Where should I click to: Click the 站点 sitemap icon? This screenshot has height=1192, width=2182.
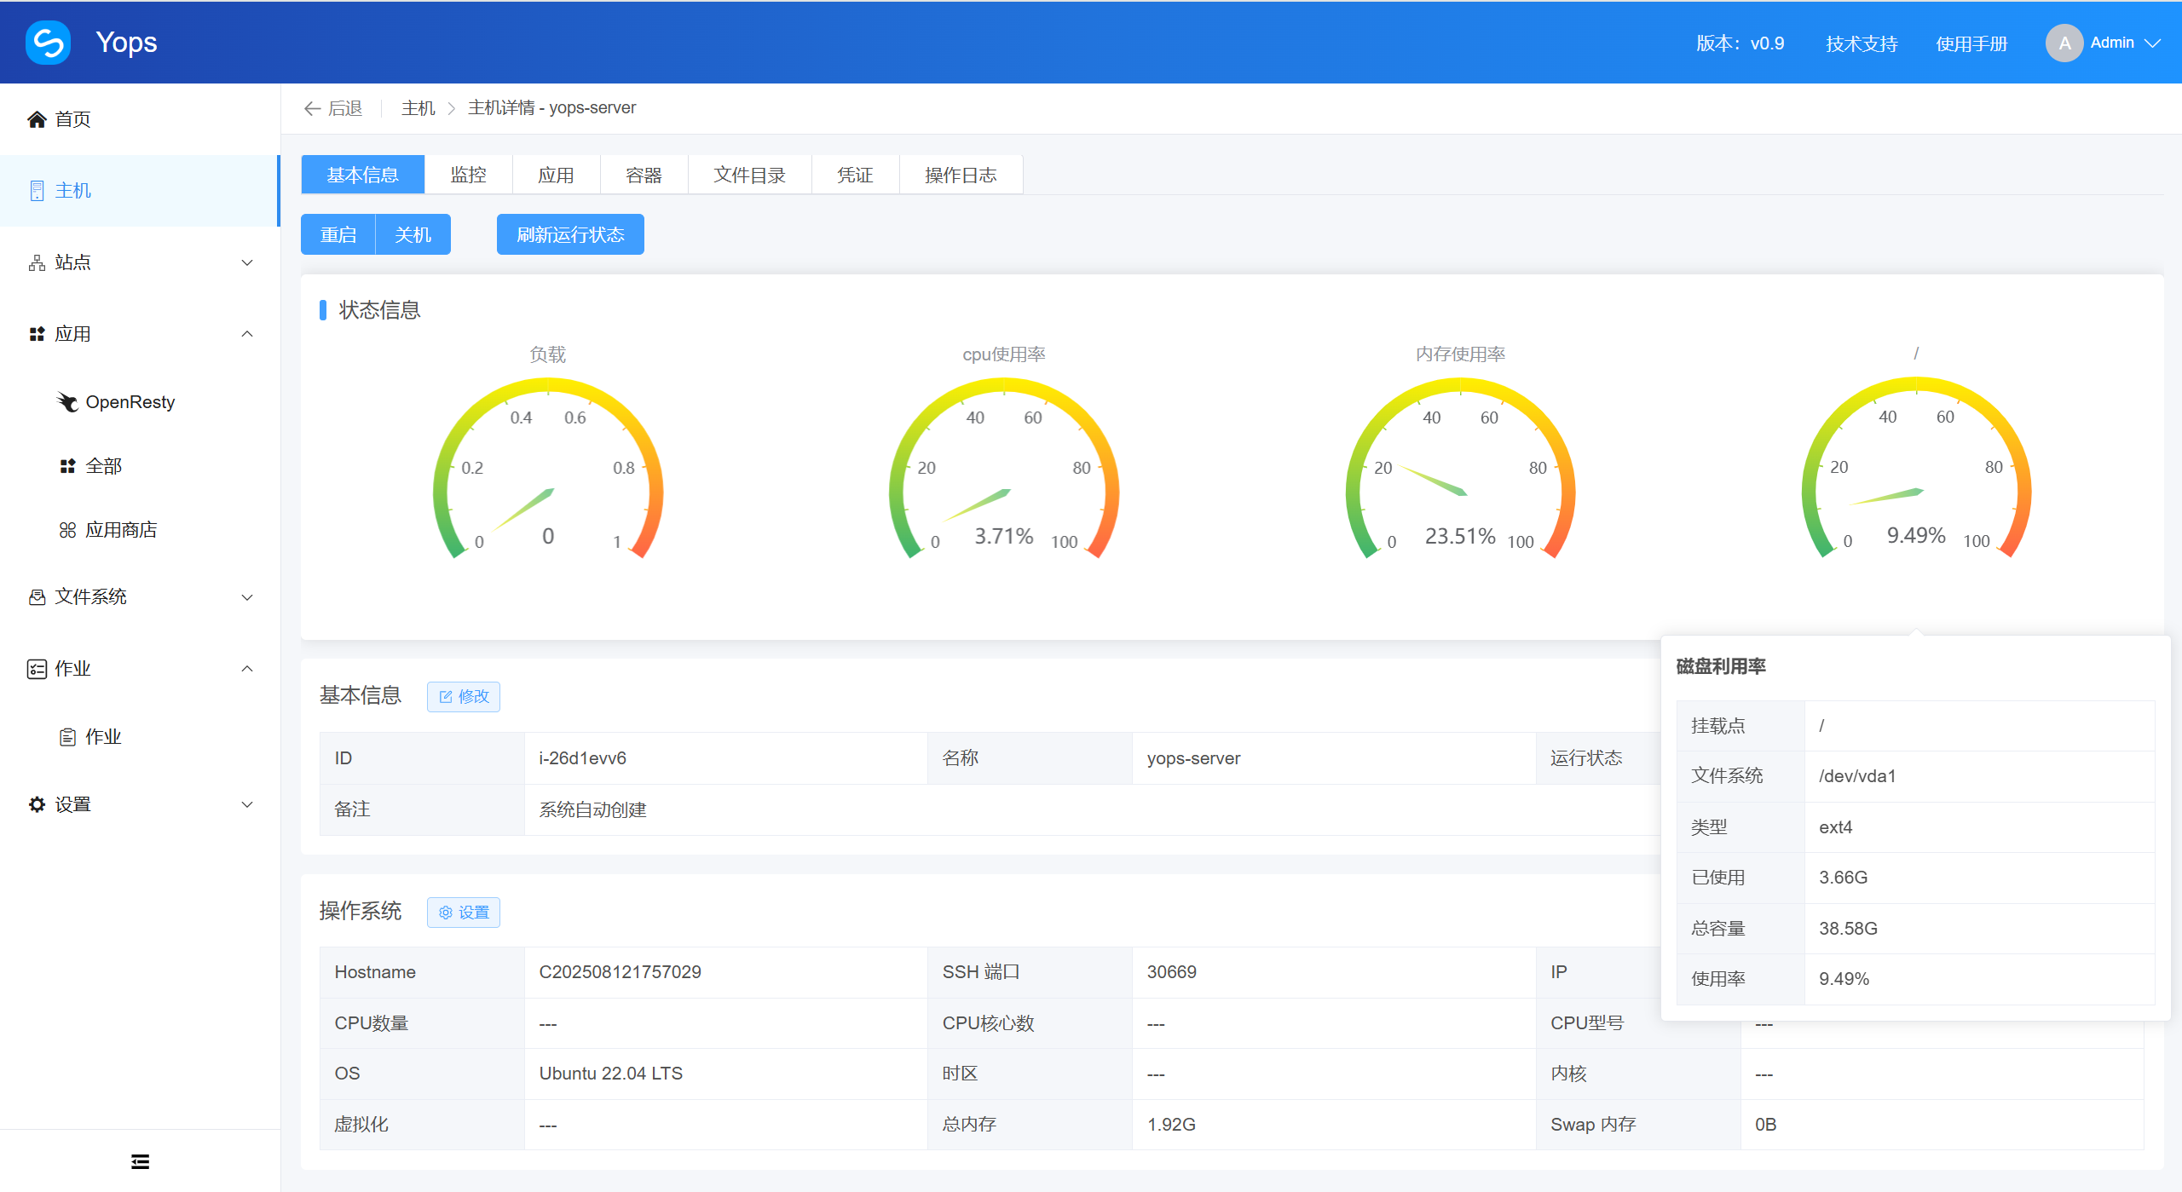coord(37,262)
